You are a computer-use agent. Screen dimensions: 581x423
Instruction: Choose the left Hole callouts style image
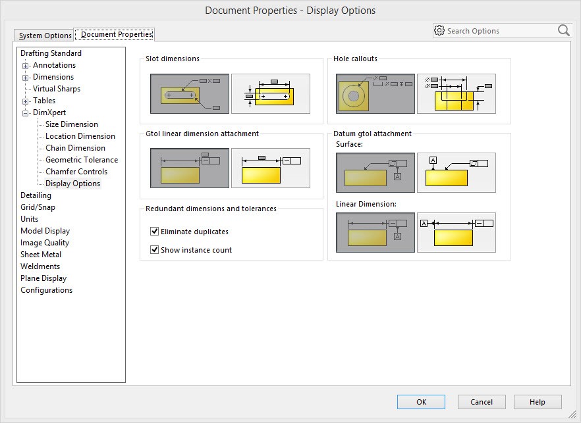(x=375, y=93)
